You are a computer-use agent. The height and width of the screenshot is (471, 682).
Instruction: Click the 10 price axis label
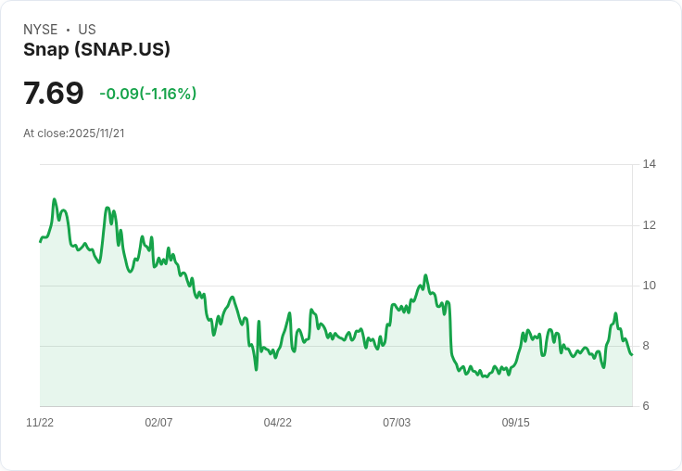pyautogui.click(x=649, y=286)
